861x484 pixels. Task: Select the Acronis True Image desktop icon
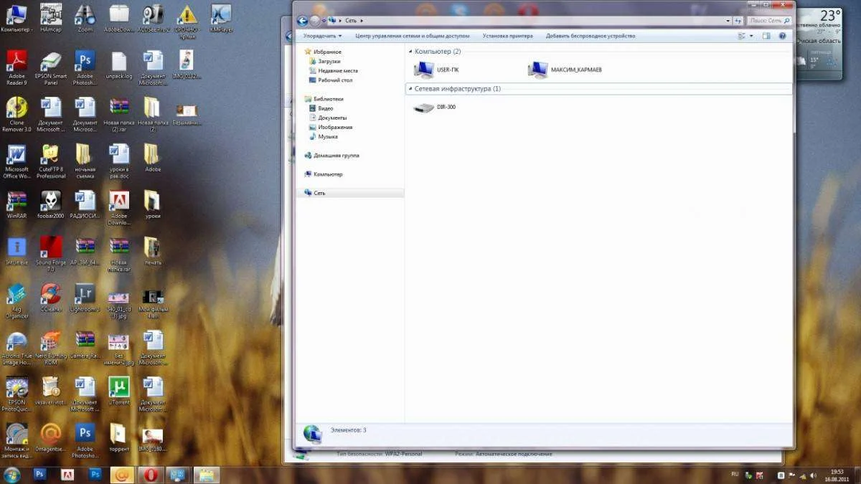[17, 348]
